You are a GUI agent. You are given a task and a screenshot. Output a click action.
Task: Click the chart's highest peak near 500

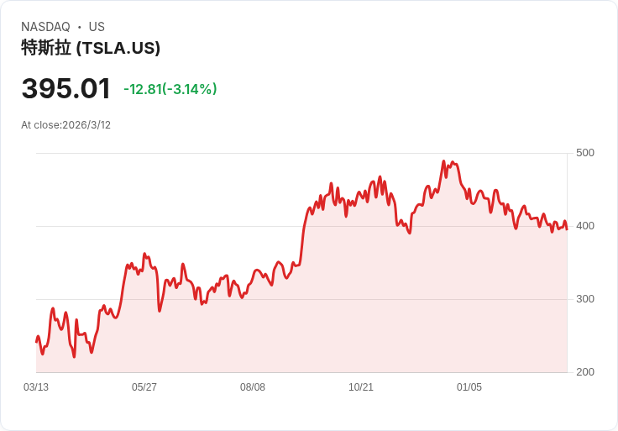(x=444, y=161)
